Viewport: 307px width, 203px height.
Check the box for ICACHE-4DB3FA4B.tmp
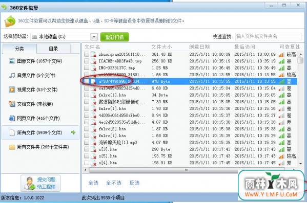coord(87,61)
